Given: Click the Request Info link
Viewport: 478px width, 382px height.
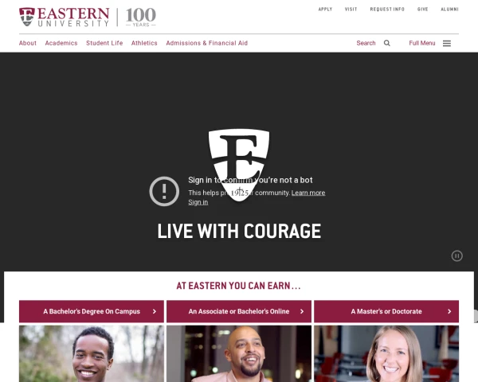Looking at the screenshot, I should tap(387, 9).
